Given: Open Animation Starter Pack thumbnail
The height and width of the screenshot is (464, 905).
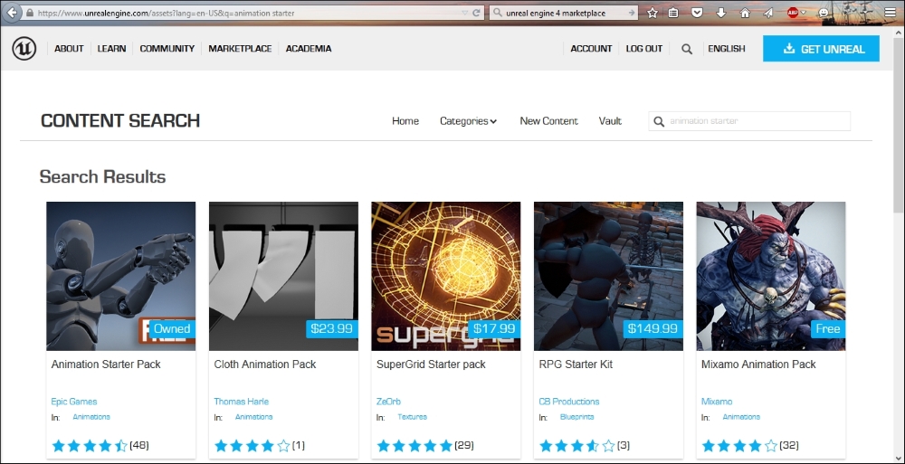Looking at the screenshot, I should tap(120, 276).
